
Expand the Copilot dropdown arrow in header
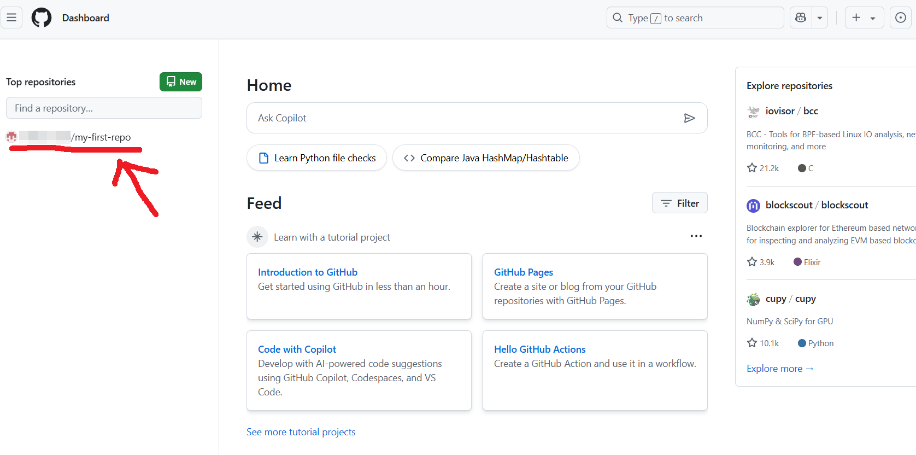click(x=820, y=17)
